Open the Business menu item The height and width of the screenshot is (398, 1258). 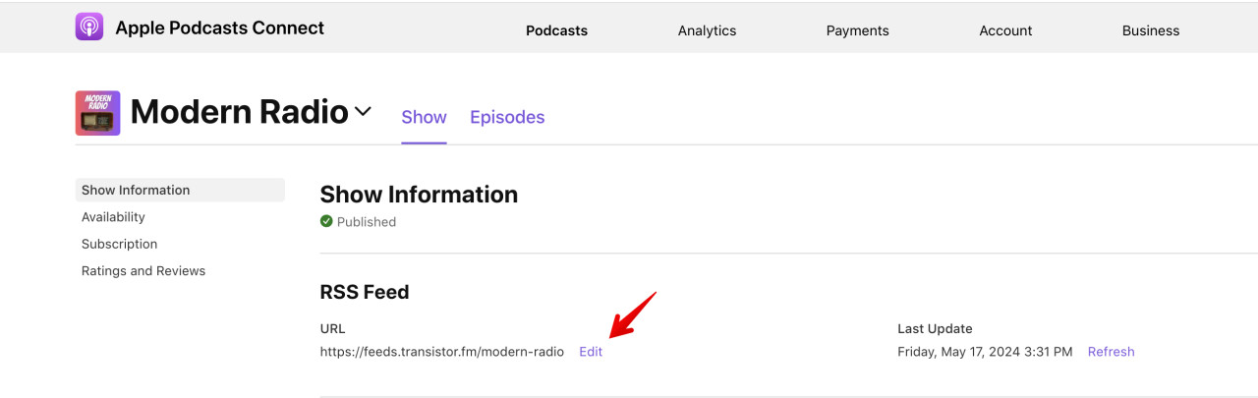click(x=1150, y=30)
